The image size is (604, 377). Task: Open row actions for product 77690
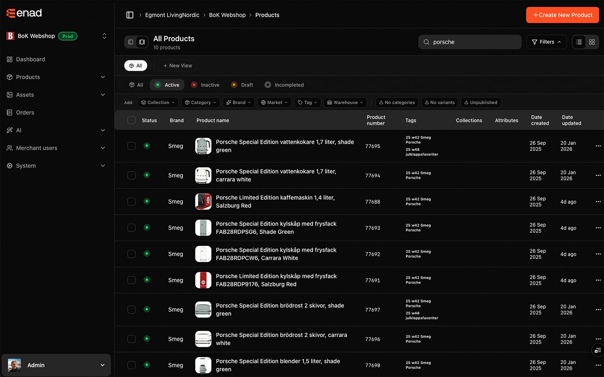(598, 365)
